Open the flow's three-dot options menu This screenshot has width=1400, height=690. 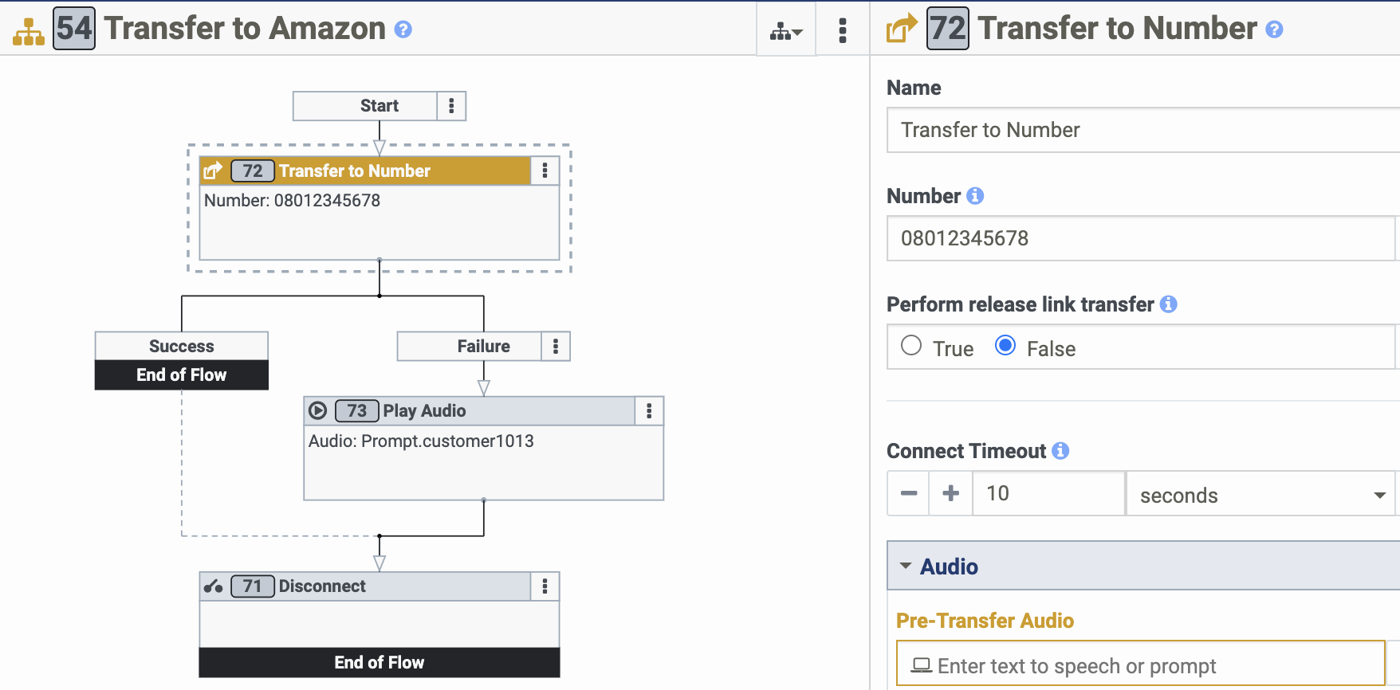(843, 30)
